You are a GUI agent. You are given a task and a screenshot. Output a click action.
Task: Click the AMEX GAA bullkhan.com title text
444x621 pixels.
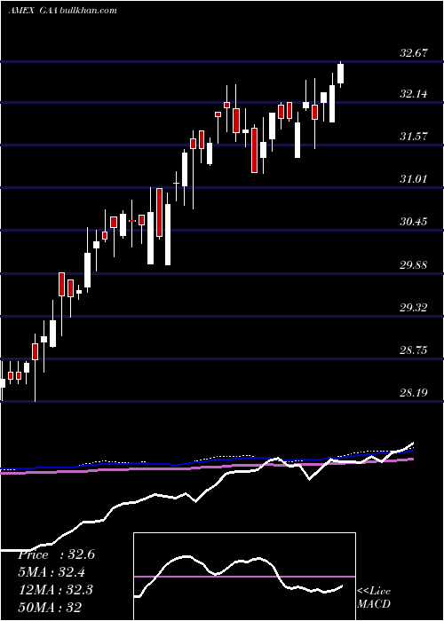pos(63,11)
